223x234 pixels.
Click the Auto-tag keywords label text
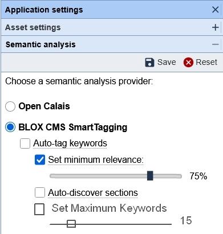70,143
